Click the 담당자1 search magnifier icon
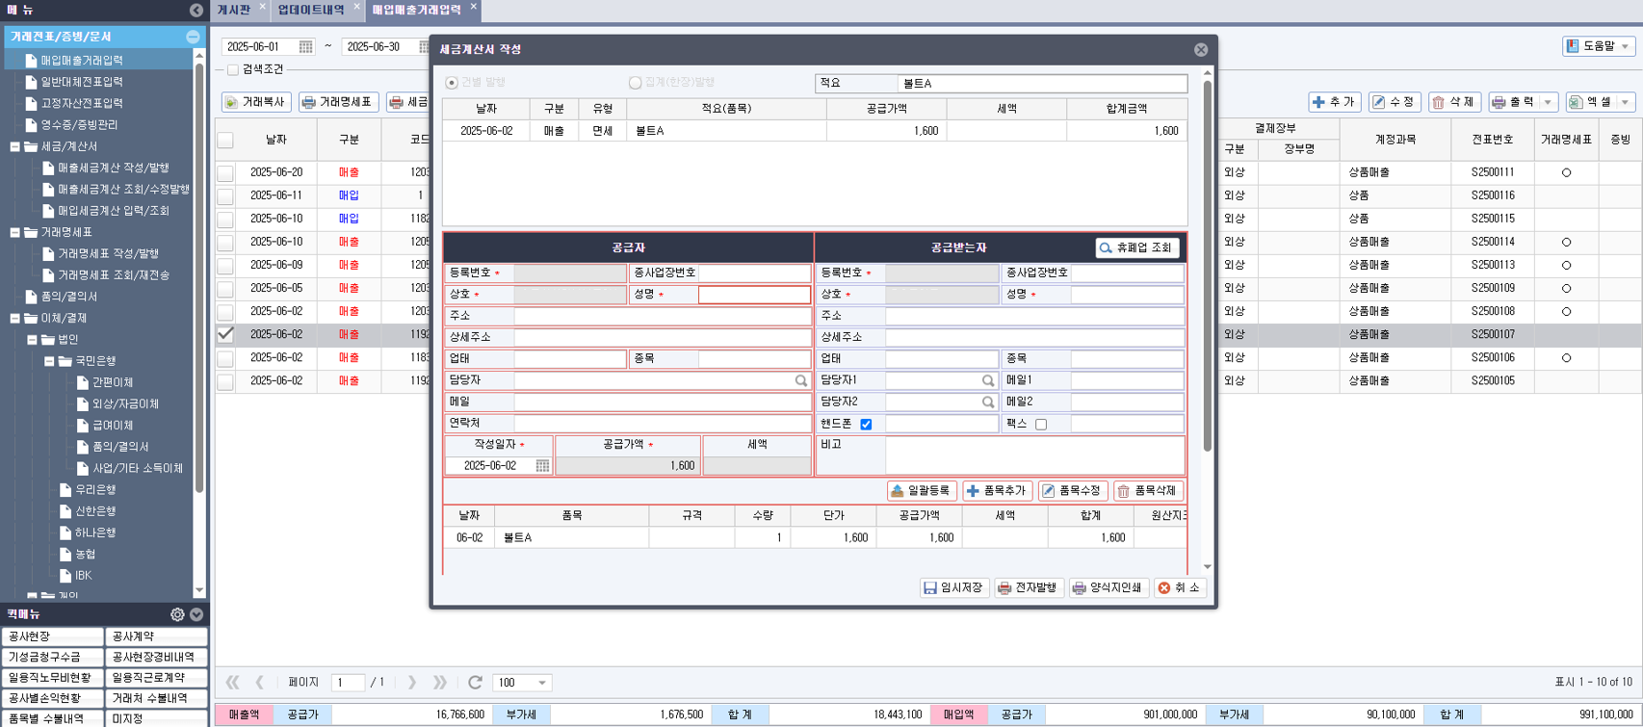Image resolution: width=1643 pixels, height=727 pixels. (988, 380)
